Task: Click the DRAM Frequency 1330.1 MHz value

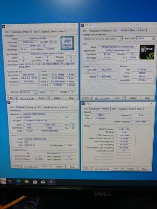Action: click(x=124, y=129)
